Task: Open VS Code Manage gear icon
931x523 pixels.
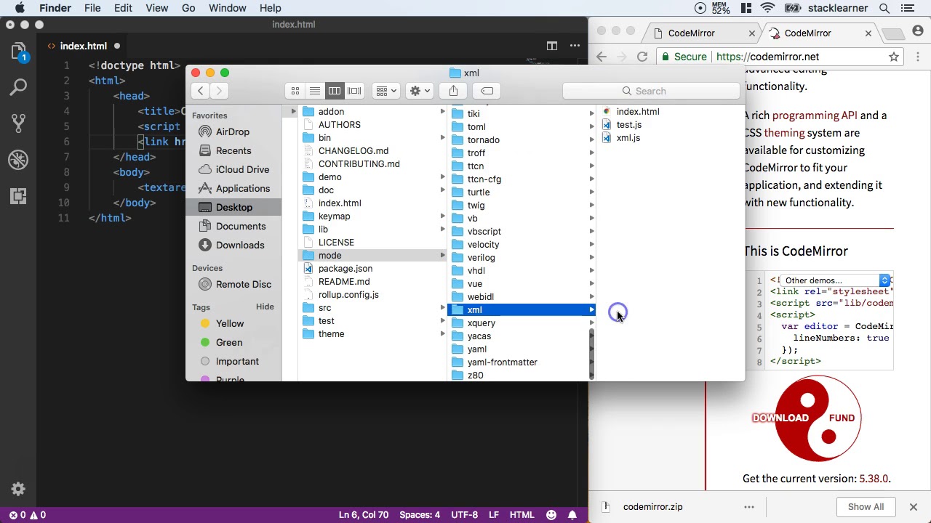Action: [x=19, y=489]
